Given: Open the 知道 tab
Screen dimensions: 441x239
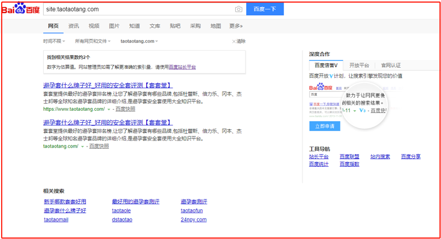Looking at the screenshot, I should [x=135, y=26].
